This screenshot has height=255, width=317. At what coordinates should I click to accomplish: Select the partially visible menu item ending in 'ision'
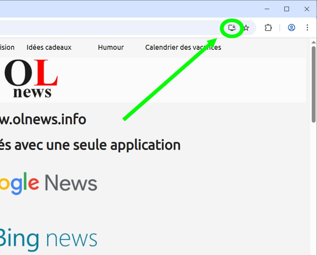(x=7, y=47)
